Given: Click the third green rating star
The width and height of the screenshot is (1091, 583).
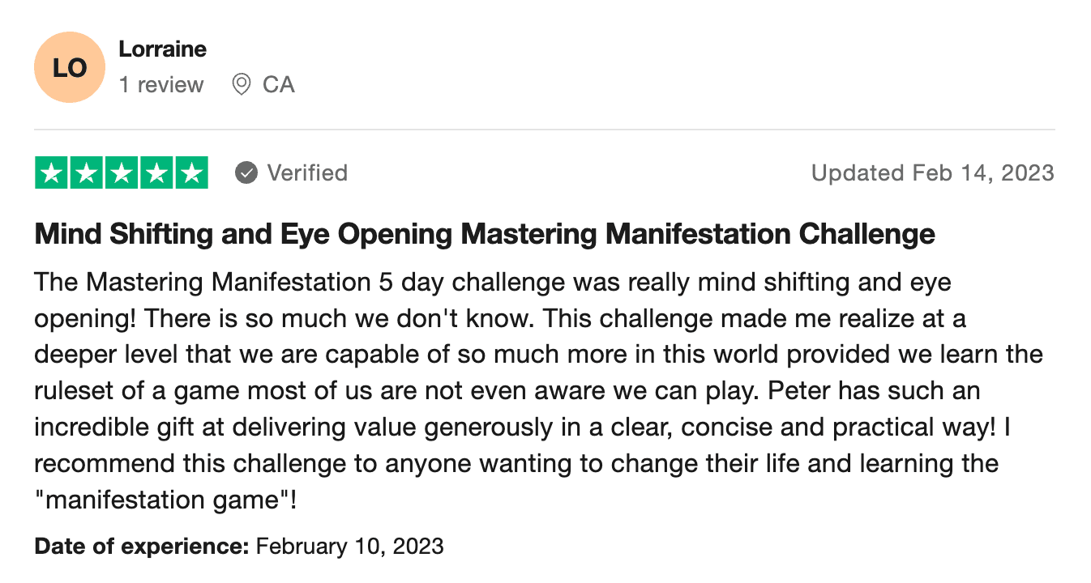Looking at the screenshot, I should [122, 172].
